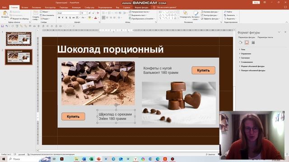Click the Купить button under nuts chocolate photo
The image size is (289, 162).
[73, 117]
